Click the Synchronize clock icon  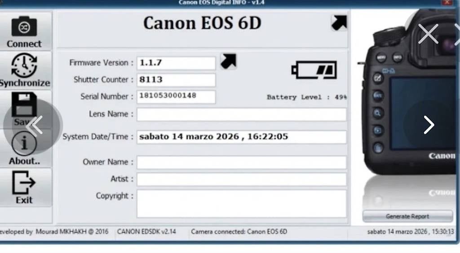[24, 65]
